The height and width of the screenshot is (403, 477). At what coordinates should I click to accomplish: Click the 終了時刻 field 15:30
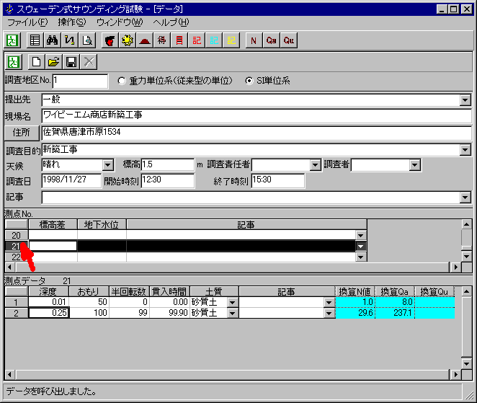pos(277,180)
